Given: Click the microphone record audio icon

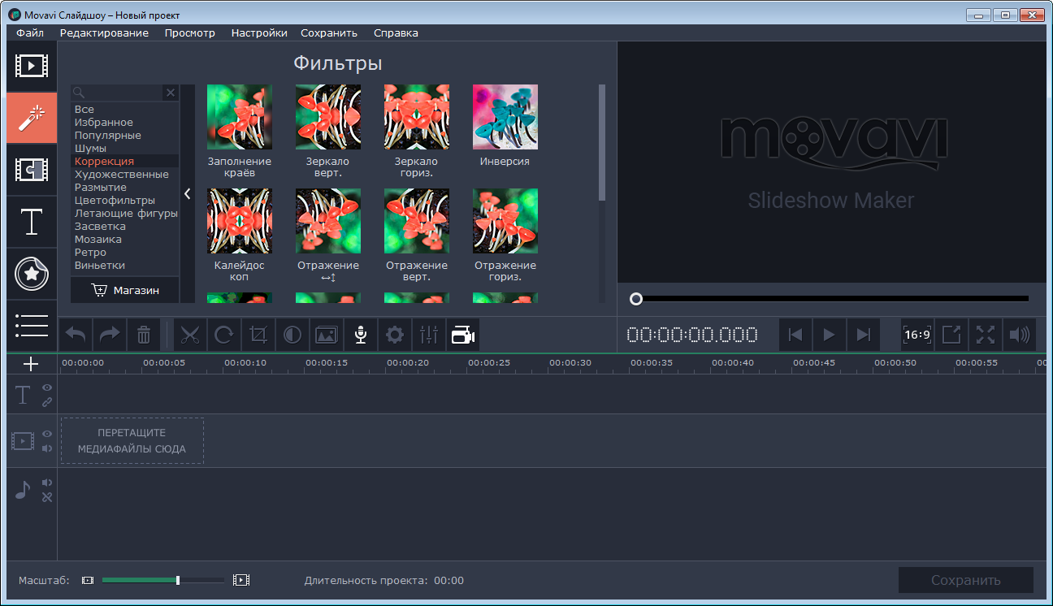Looking at the screenshot, I should coord(361,335).
